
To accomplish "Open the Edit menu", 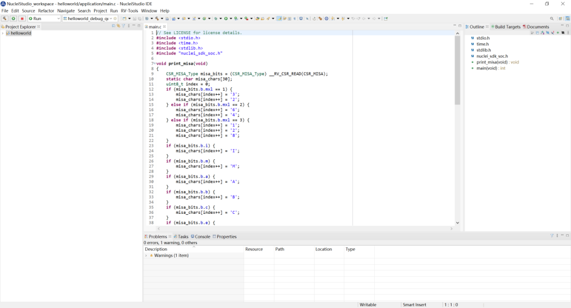I will [x=15, y=11].
